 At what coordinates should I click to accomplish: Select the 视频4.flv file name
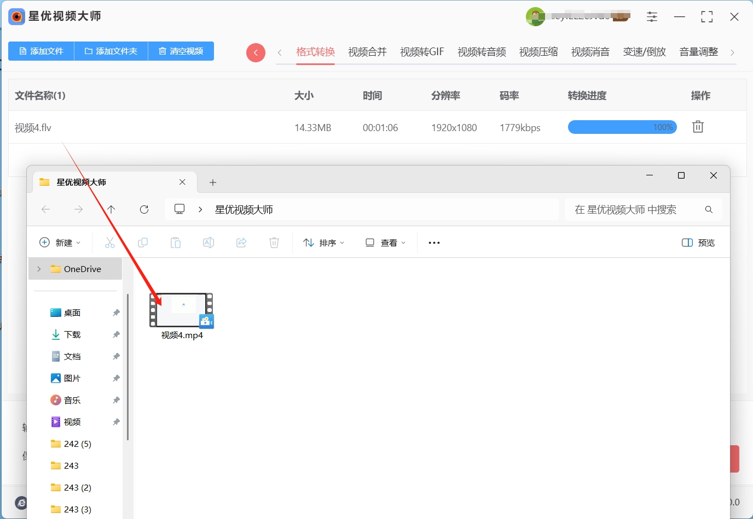[x=33, y=128]
